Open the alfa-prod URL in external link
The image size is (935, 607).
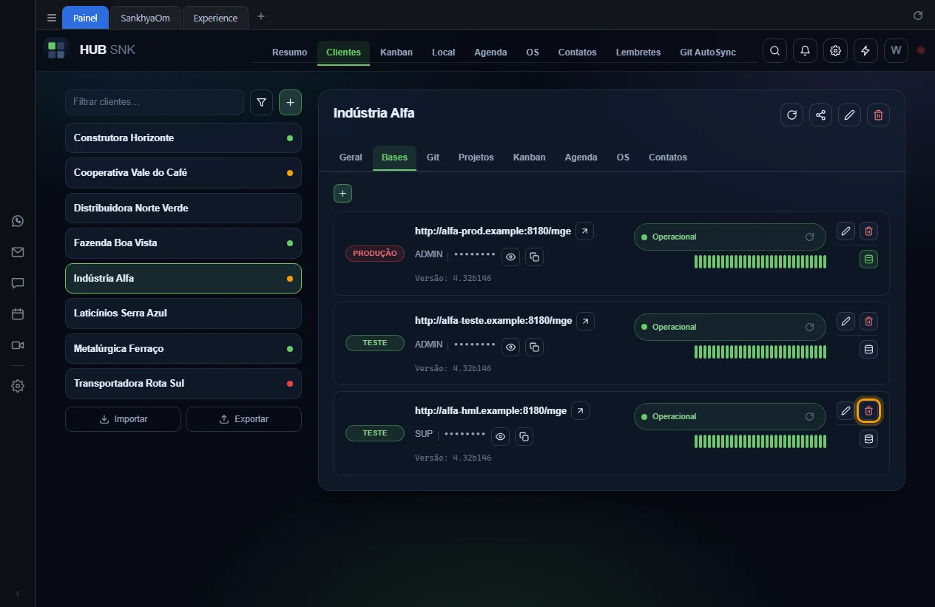pos(584,231)
